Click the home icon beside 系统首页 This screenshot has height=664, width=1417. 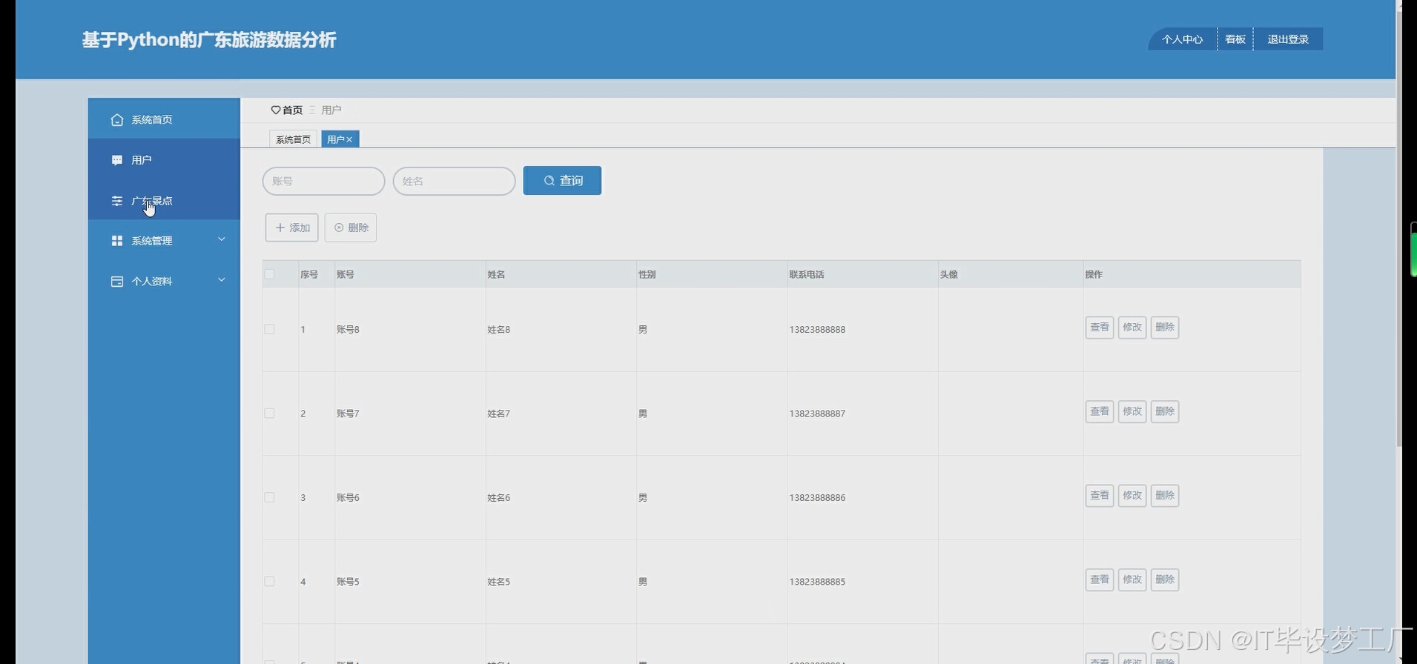coord(117,119)
